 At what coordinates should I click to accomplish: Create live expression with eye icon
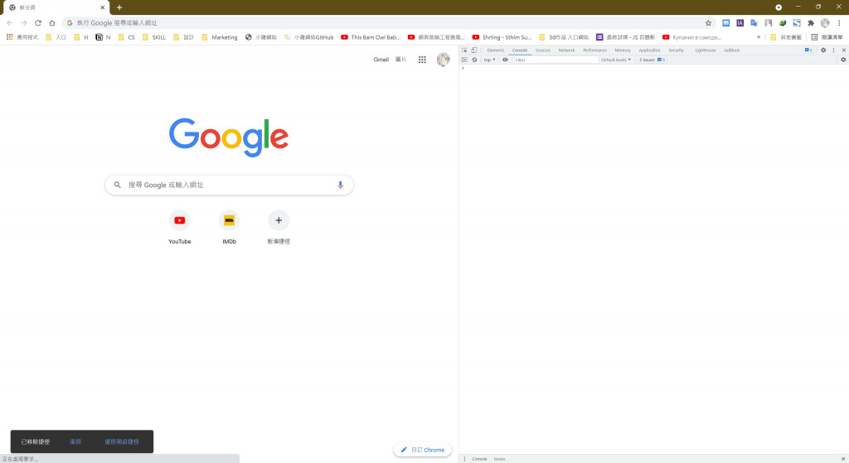point(505,60)
